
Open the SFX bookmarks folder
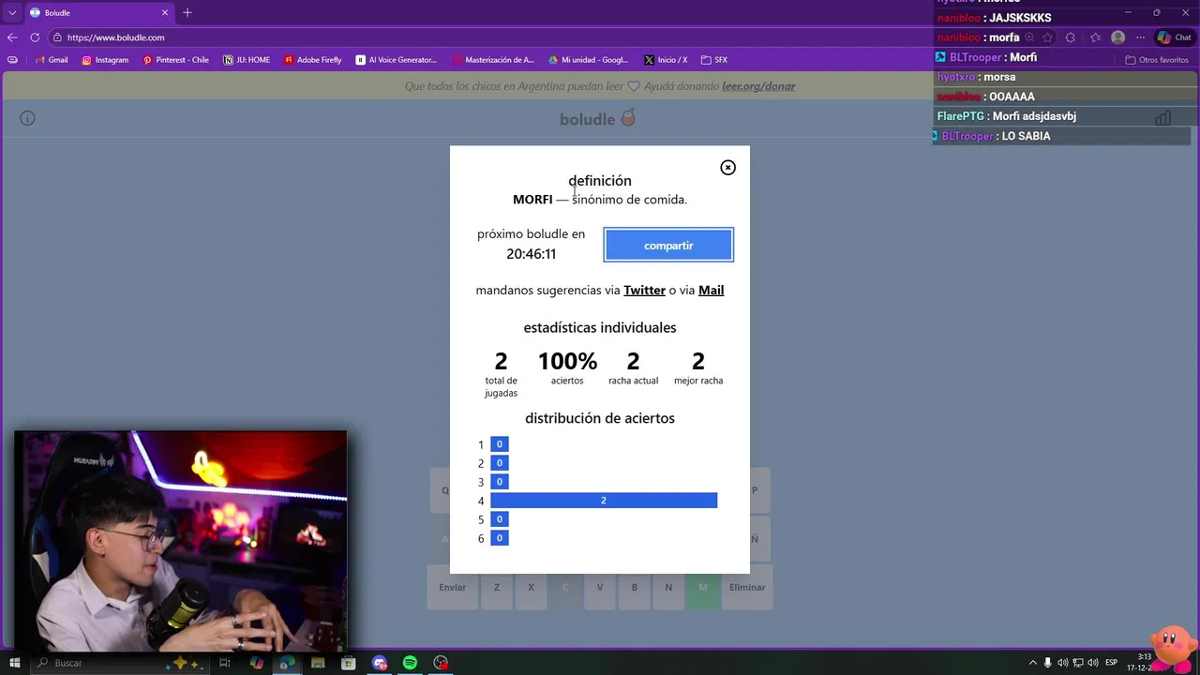click(x=714, y=60)
